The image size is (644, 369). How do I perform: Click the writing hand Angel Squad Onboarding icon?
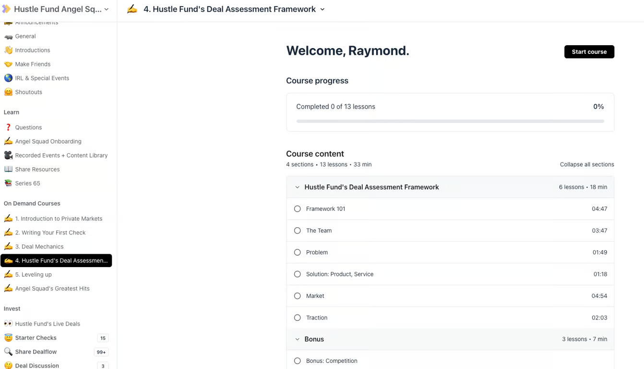(x=8, y=141)
